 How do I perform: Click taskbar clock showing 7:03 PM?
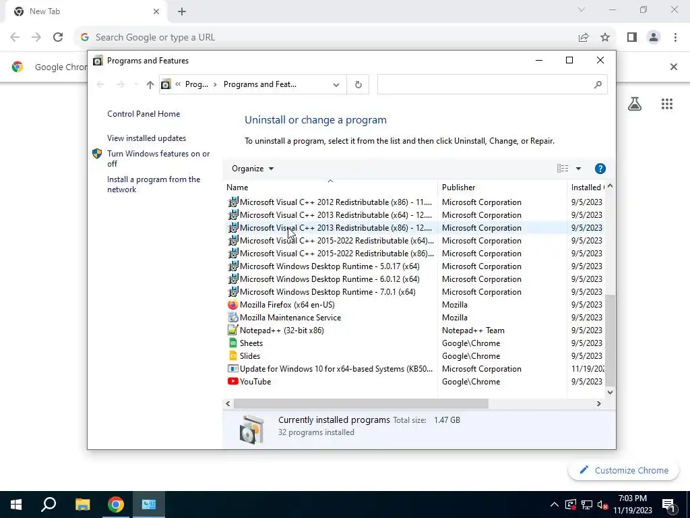point(632,505)
